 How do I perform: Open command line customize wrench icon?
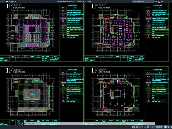[x=22, y=124]
